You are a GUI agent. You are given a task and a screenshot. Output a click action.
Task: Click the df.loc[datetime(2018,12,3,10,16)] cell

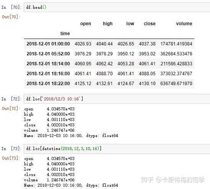click(x=117, y=149)
